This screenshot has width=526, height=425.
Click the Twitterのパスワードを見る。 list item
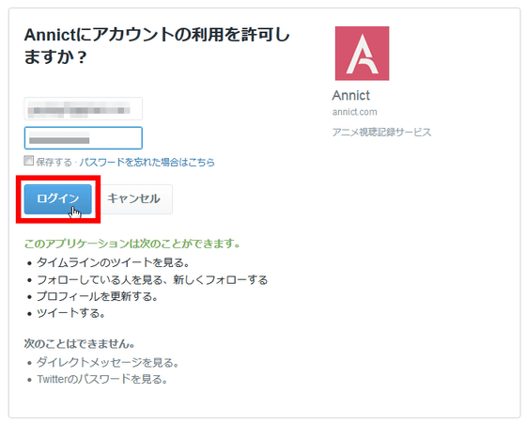(x=102, y=379)
